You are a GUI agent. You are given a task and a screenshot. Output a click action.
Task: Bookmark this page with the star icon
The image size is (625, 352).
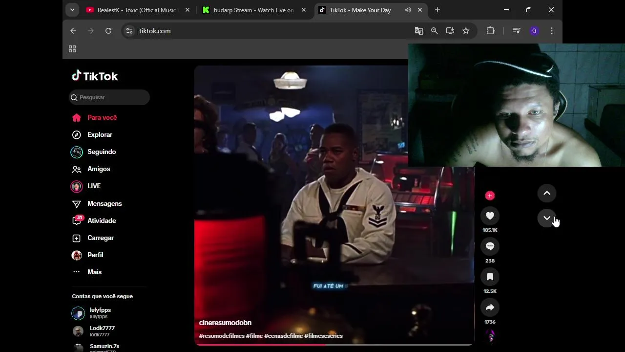pos(466,31)
